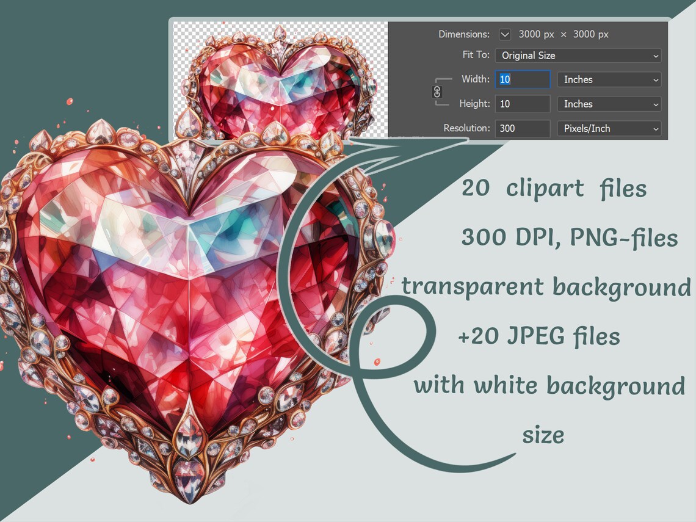
Task: Click the 'Dimensions:' label
Action: pos(464,34)
